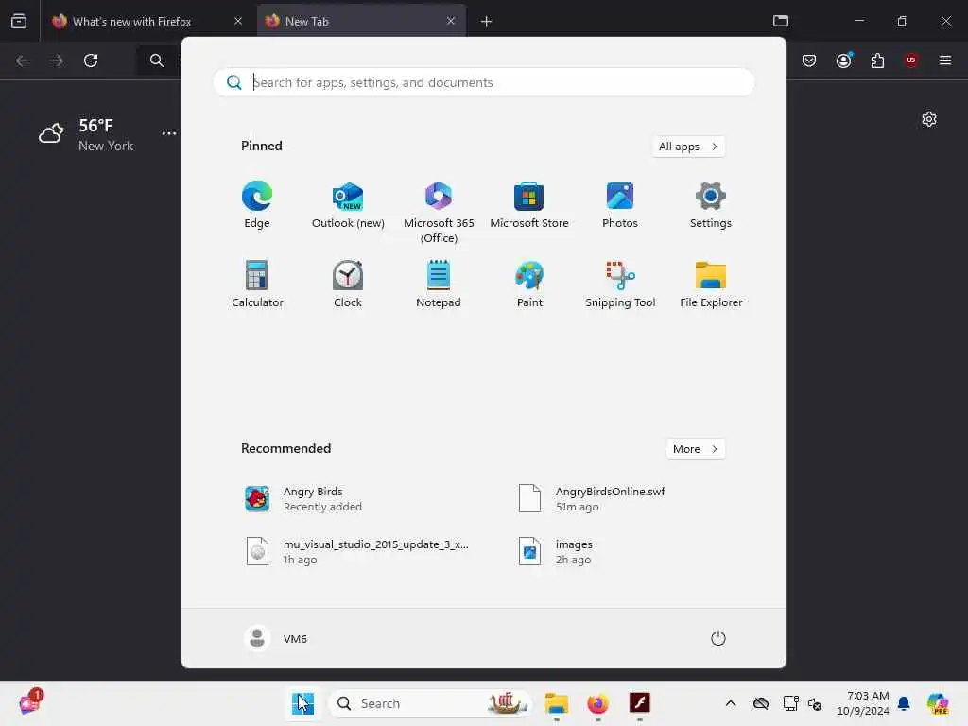968x726 pixels.
Task: Open widgets icon with notification badge
Action: (x=30, y=702)
